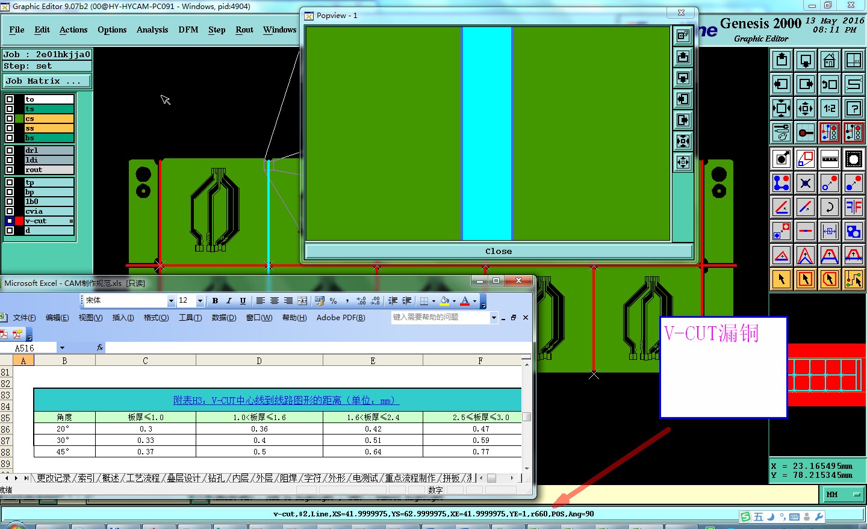Pan view right with the right-arrow icon
Viewport: 867px width, 529px height.
point(806,84)
